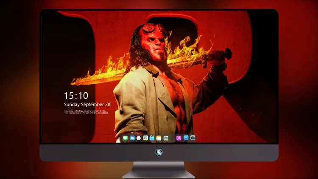Image resolution: width=318 pixels, height=179 pixels.
Task: Launch the clapperboard video app in the dock
Action: 152,138
